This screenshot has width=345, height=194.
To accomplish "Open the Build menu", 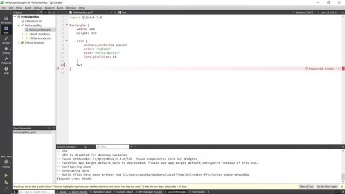I will click(27, 8).
